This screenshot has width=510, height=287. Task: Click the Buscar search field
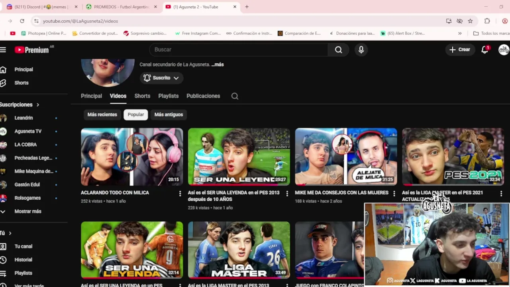tap(238, 49)
